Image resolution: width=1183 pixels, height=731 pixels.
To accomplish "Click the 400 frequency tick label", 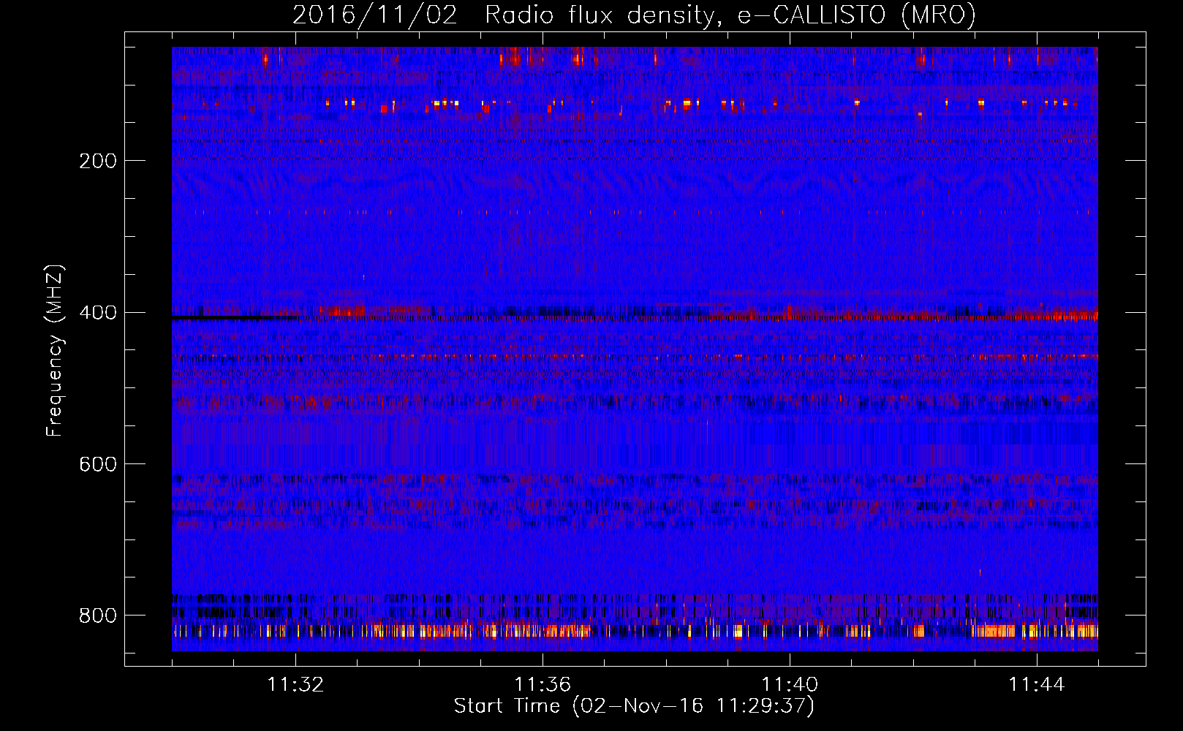I will [x=97, y=313].
